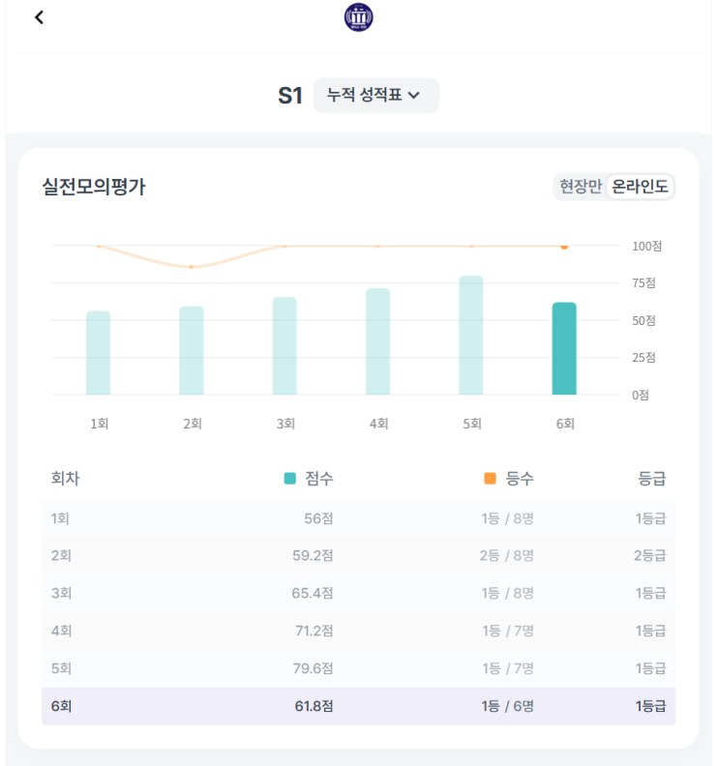
Task: Click the academy logo icon
Action: (x=358, y=17)
